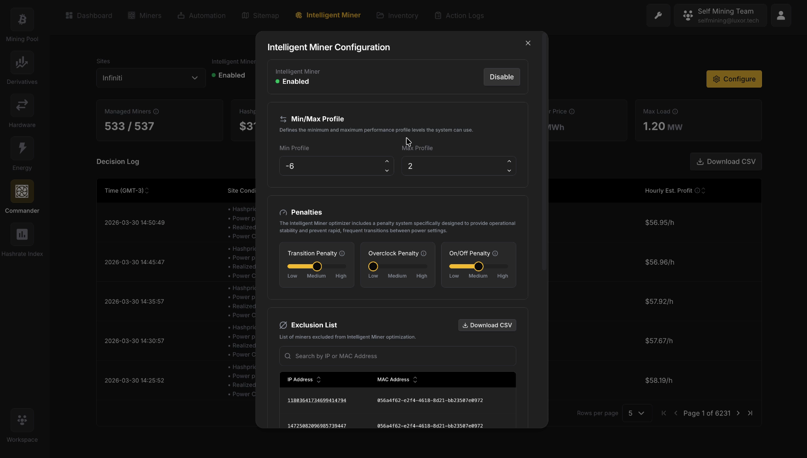Select the Derivatives icon in the sidebar

click(x=22, y=63)
